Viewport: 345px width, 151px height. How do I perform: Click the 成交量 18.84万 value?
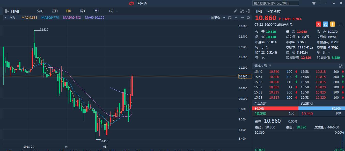[x=304, y=37]
